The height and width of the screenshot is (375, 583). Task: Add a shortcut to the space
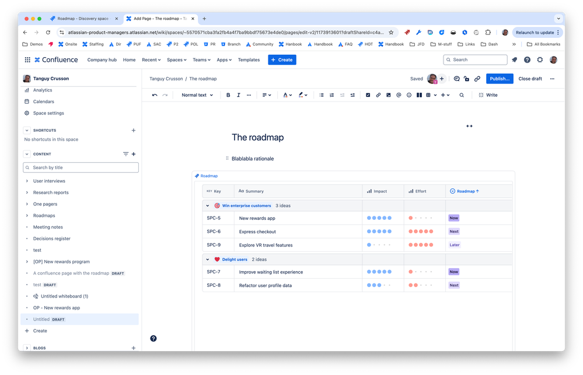click(134, 131)
